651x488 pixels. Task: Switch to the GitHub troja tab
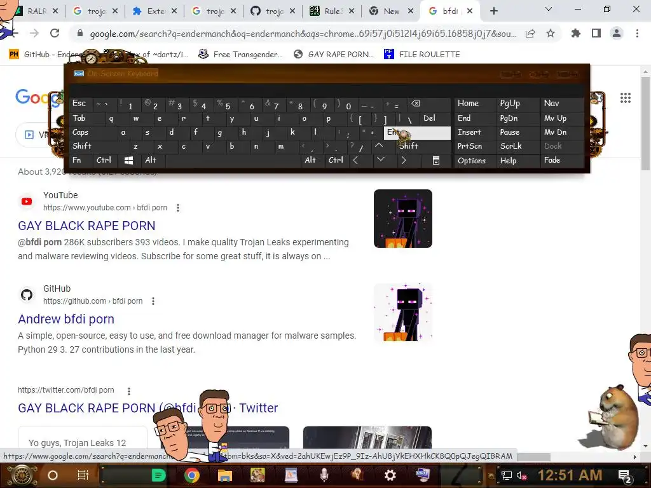[273, 11]
